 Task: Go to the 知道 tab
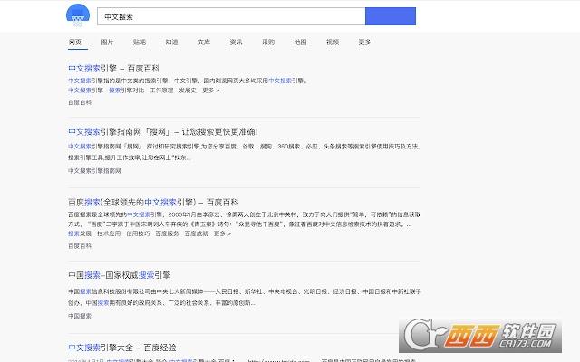click(x=171, y=43)
